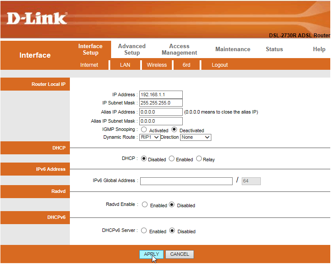
Task: Open the Maintenance tab
Action: point(233,49)
